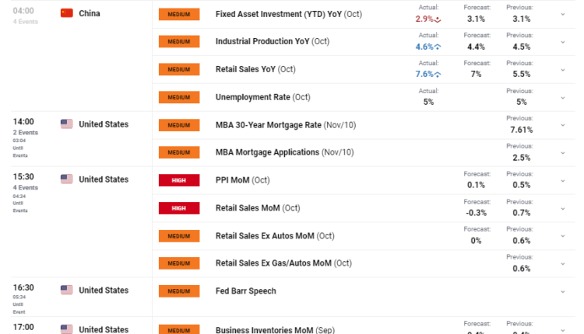Image resolution: width=584 pixels, height=334 pixels.
Task: Open the Business Inventories MoM event
Action: [x=274, y=329]
